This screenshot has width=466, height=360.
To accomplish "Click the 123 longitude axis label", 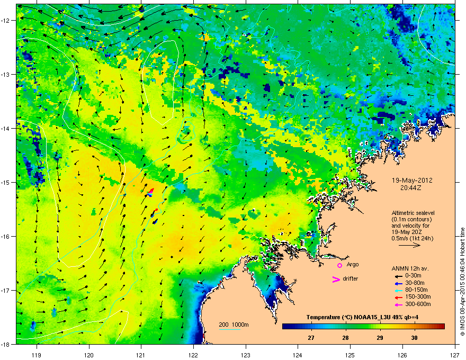I will click(x=246, y=355).
